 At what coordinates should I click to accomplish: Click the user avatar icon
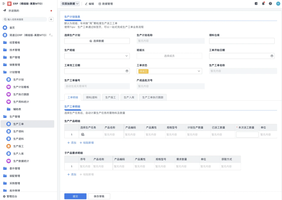278,4
